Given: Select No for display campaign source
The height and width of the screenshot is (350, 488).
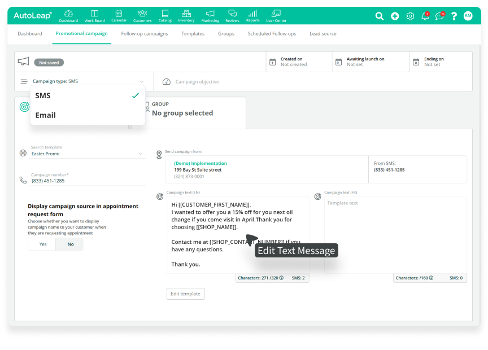Looking at the screenshot, I should click(x=70, y=244).
